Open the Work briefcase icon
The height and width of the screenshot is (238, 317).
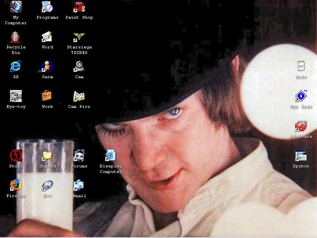tap(48, 96)
